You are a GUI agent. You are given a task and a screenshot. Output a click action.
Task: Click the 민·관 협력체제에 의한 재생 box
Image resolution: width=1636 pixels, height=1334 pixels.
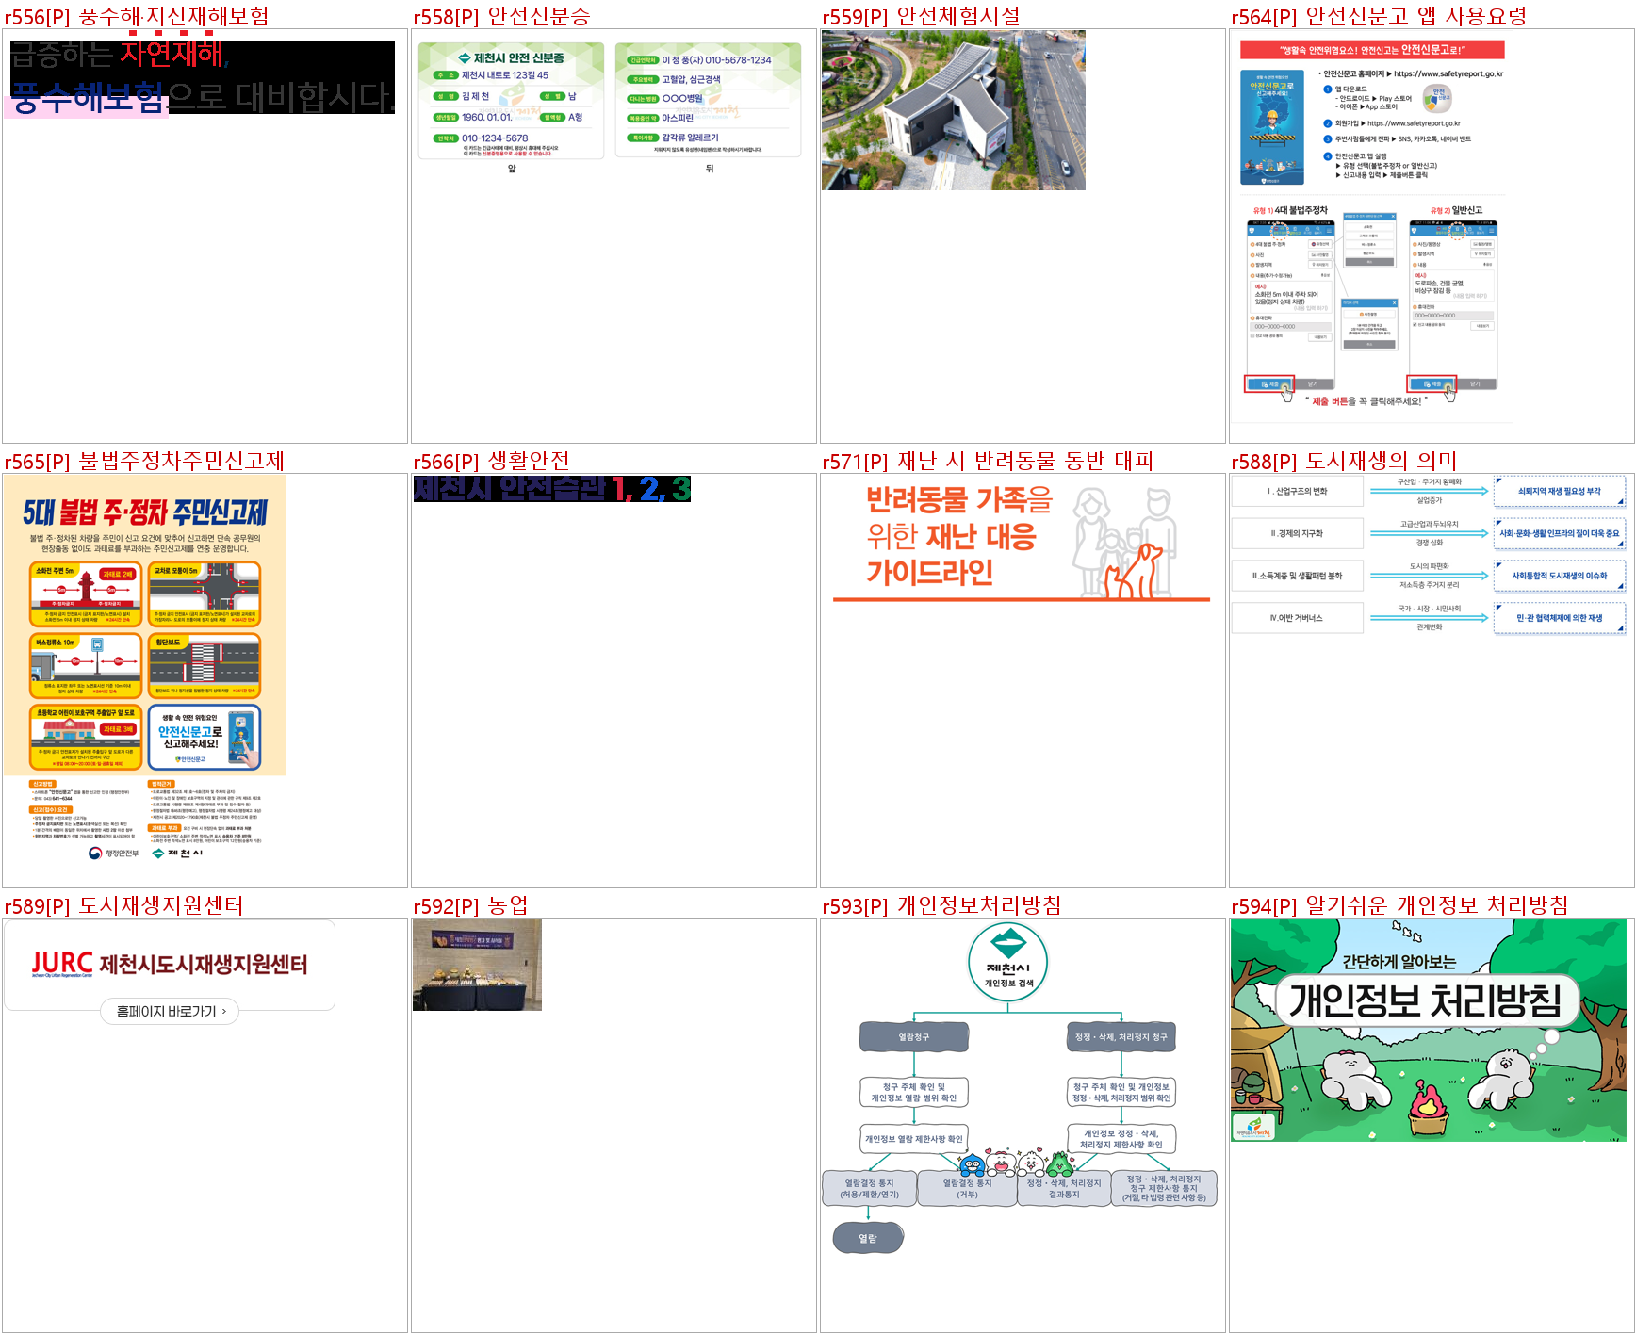pyautogui.click(x=1560, y=619)
